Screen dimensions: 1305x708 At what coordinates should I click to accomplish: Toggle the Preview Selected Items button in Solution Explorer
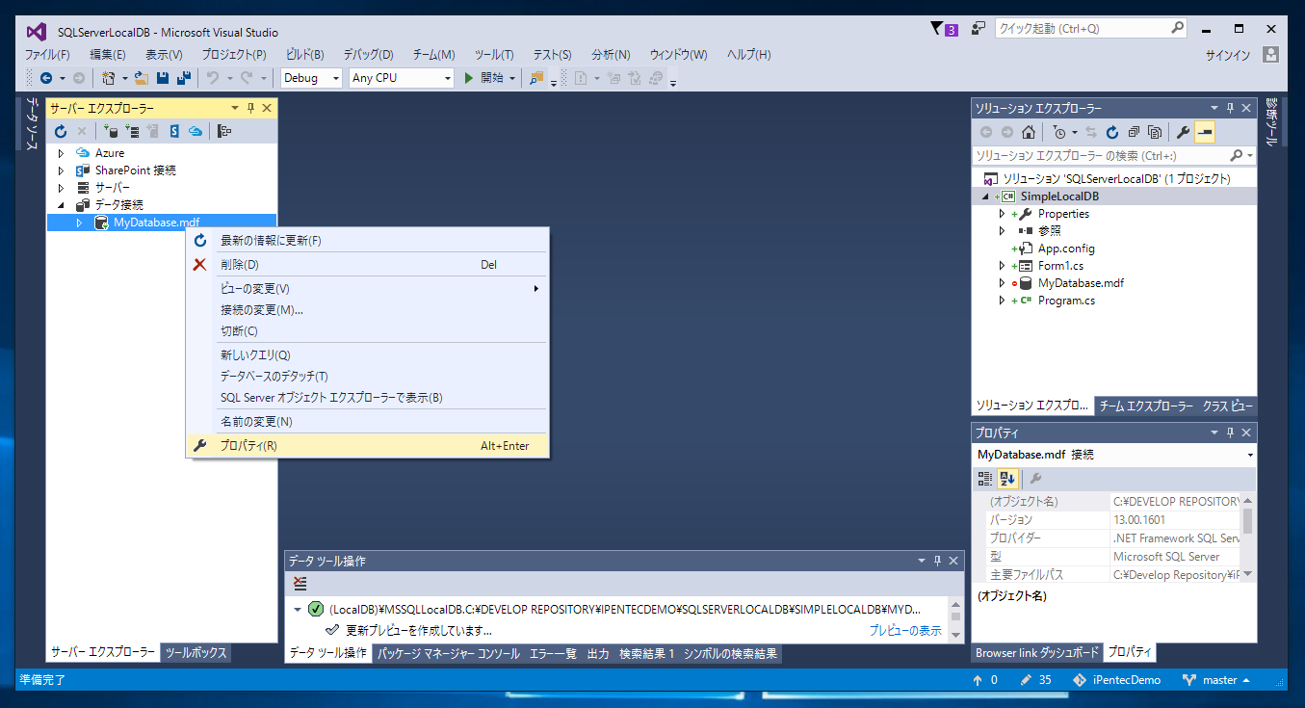click(1205, 132)
